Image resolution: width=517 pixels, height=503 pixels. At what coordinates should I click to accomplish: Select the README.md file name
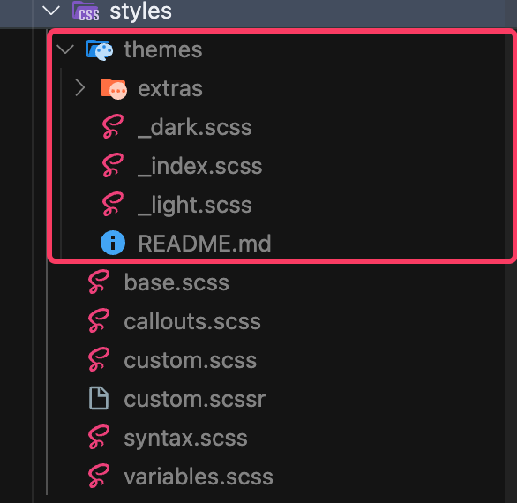coord(205,243)
